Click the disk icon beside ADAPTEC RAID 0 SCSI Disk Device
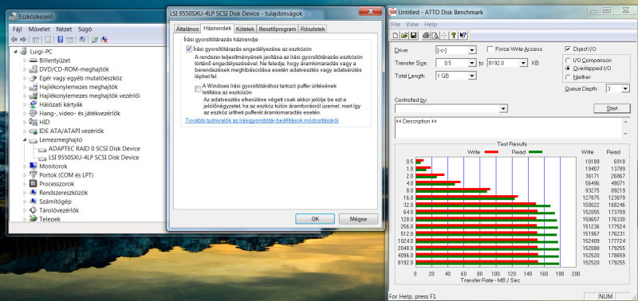 [x=42, y=149]
